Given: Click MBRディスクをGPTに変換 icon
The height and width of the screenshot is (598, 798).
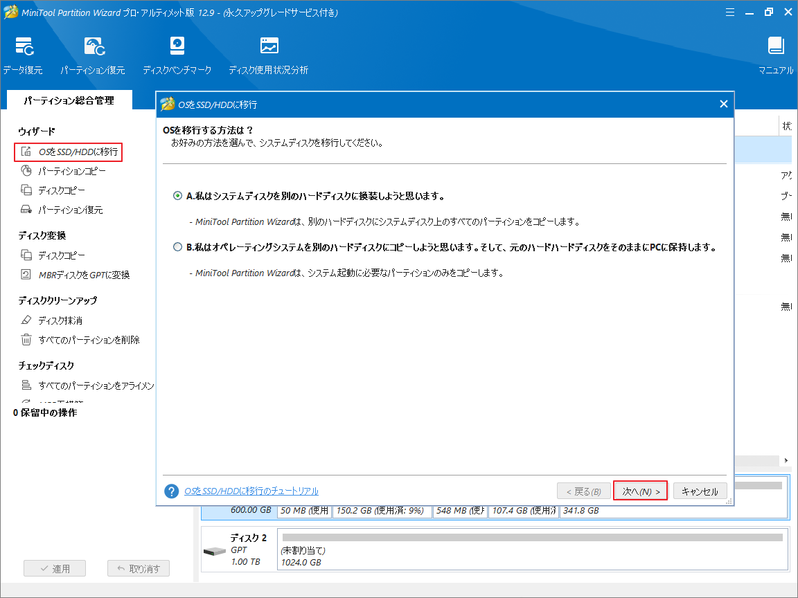Looking at the screenshot, I should (26, 274).
